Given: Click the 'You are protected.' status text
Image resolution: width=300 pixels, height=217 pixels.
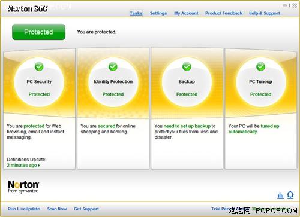Looking at the screenshot, I should pyautogui.click(x=97, y=32).
